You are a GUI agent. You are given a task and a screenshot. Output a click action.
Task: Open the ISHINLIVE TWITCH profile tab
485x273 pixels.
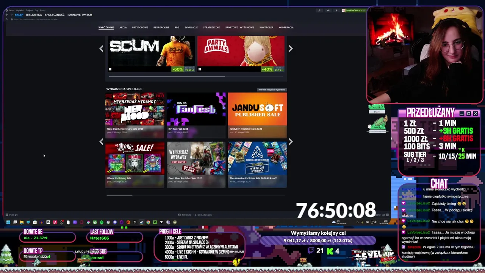[x=80, y=15]
